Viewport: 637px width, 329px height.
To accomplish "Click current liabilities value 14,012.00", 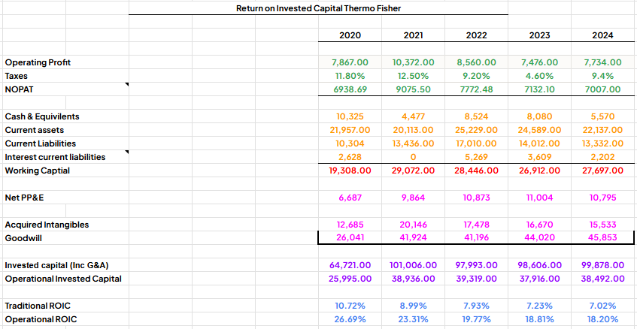I will tap(540, 143).
